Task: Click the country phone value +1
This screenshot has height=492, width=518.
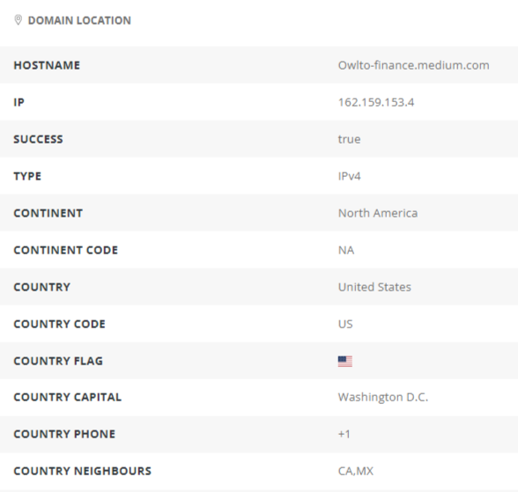Action: coord(344,434)
